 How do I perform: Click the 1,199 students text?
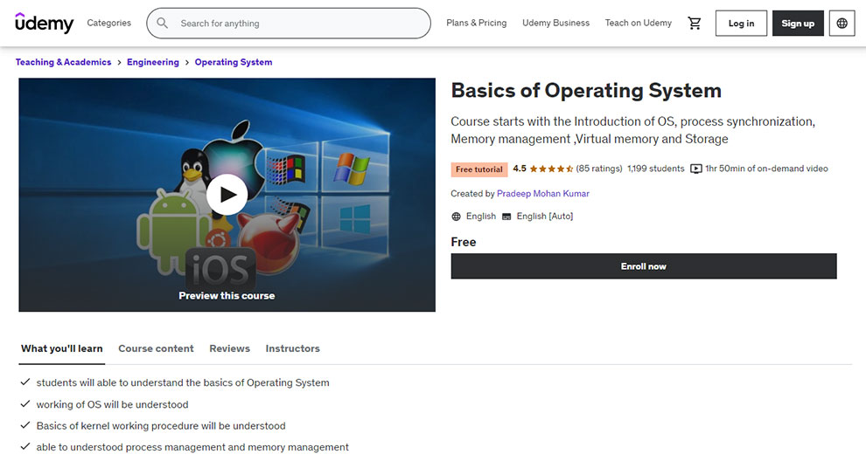click(x=655, y=169)
